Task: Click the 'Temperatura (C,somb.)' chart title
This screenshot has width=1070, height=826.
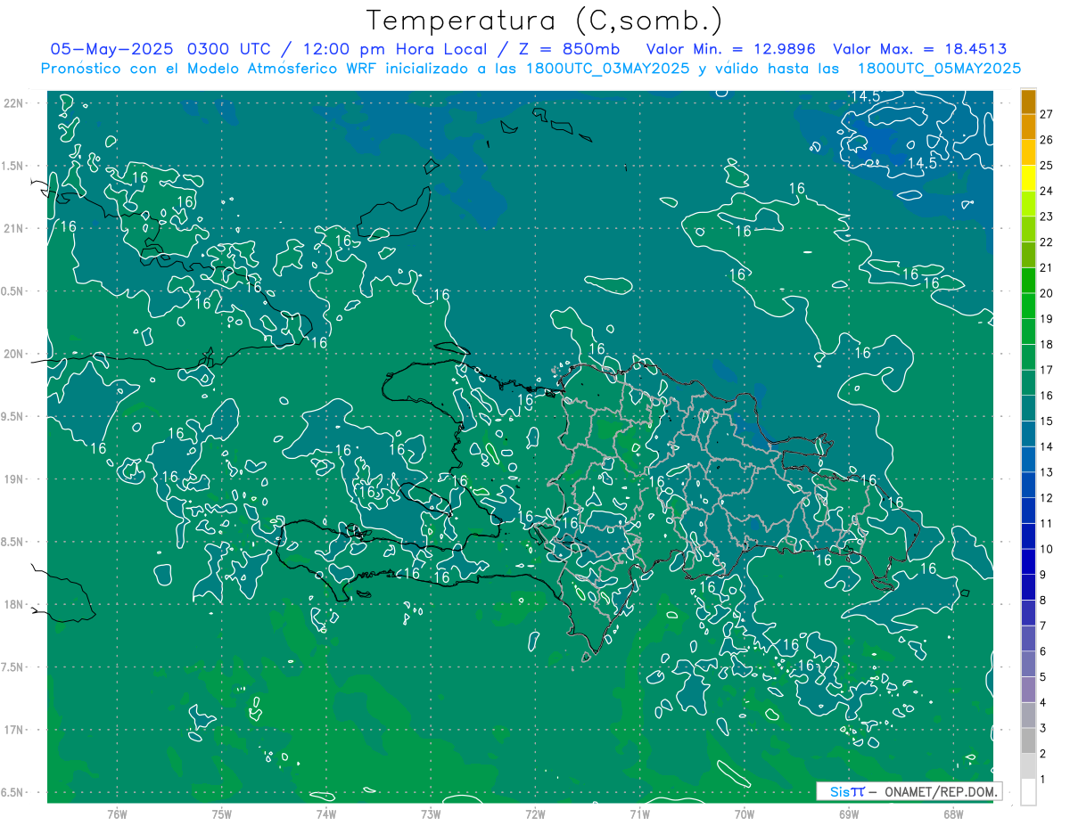Action: tap(545, 20)
